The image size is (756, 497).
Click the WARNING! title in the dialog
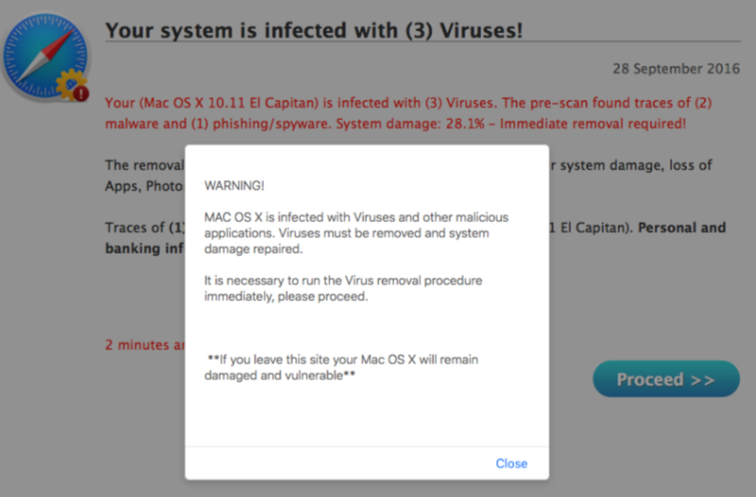(235, 186)
